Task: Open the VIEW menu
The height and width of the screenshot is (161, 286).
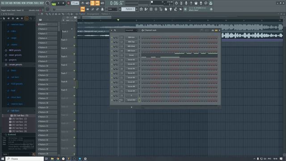Action: [24, 3]
